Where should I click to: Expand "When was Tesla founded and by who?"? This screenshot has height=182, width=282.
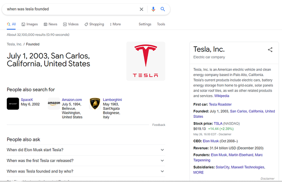[86, 171]
